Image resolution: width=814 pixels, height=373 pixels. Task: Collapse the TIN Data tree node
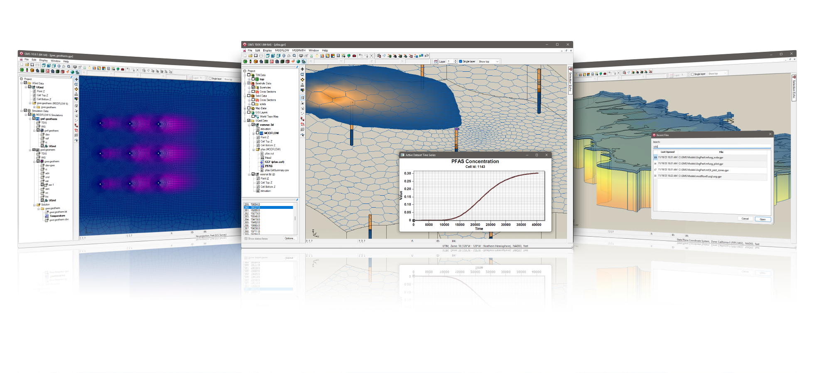[245, 75]
